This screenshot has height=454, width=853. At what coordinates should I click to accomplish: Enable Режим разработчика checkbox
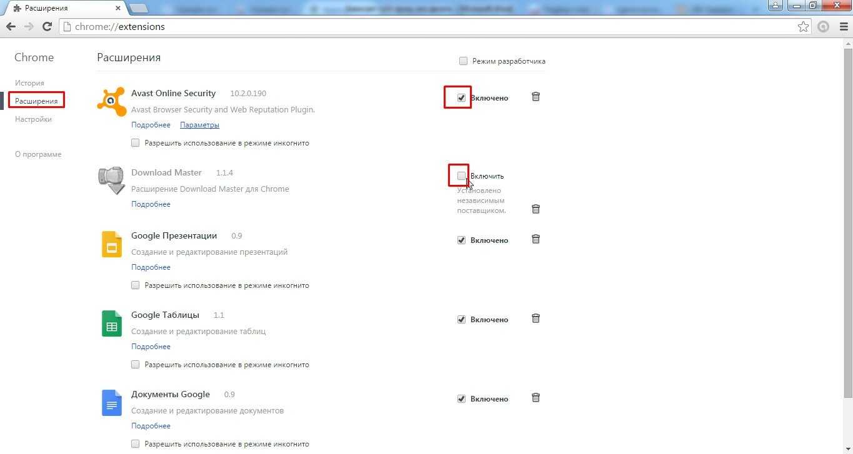[x=463, y=61]
